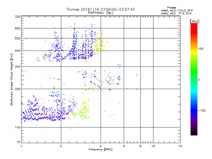212x159 pixels.
Task: Click the y-axis "500" tick label
Action: (17, 38)
